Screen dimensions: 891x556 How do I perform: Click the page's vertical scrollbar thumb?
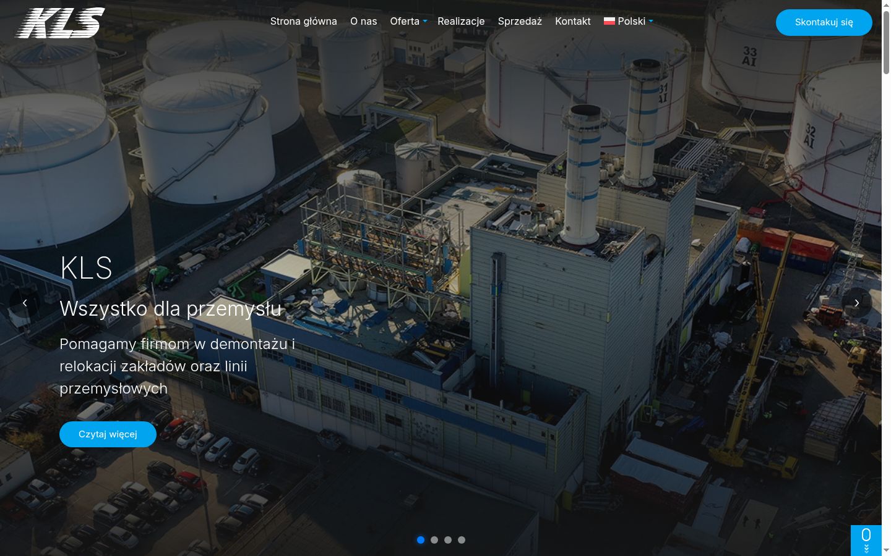[x=886, y=42]
